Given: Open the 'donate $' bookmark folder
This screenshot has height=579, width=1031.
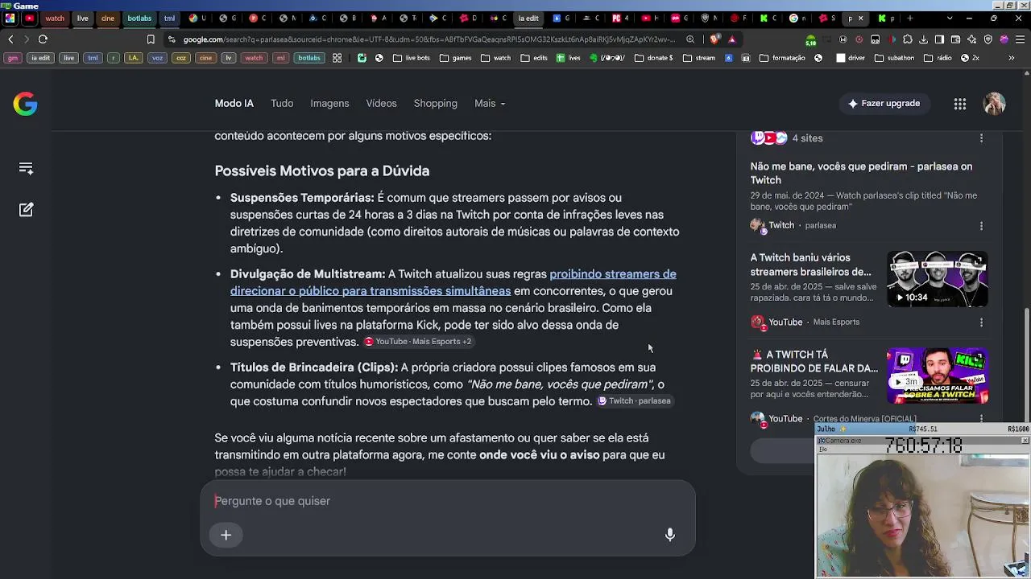Looking at the screenshot, I should coord(654,58).
